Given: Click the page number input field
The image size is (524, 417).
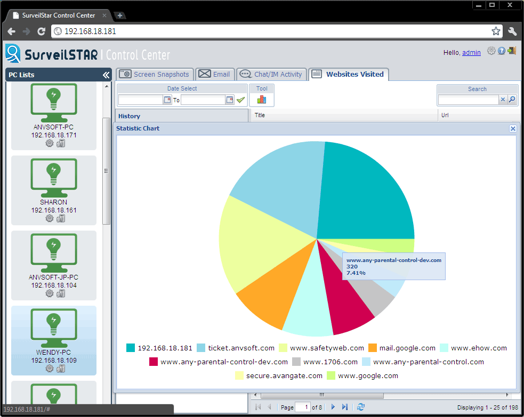Looking at the screenshot, I should 302,407.
